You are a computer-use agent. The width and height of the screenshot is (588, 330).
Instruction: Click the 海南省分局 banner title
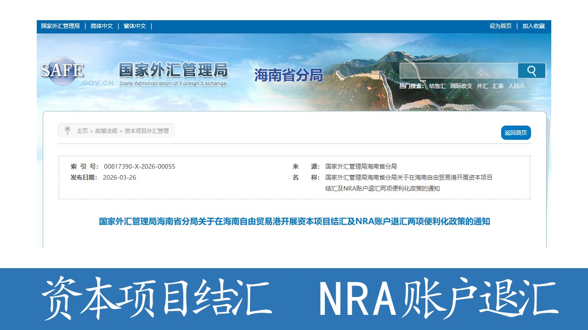click(288, 75)
